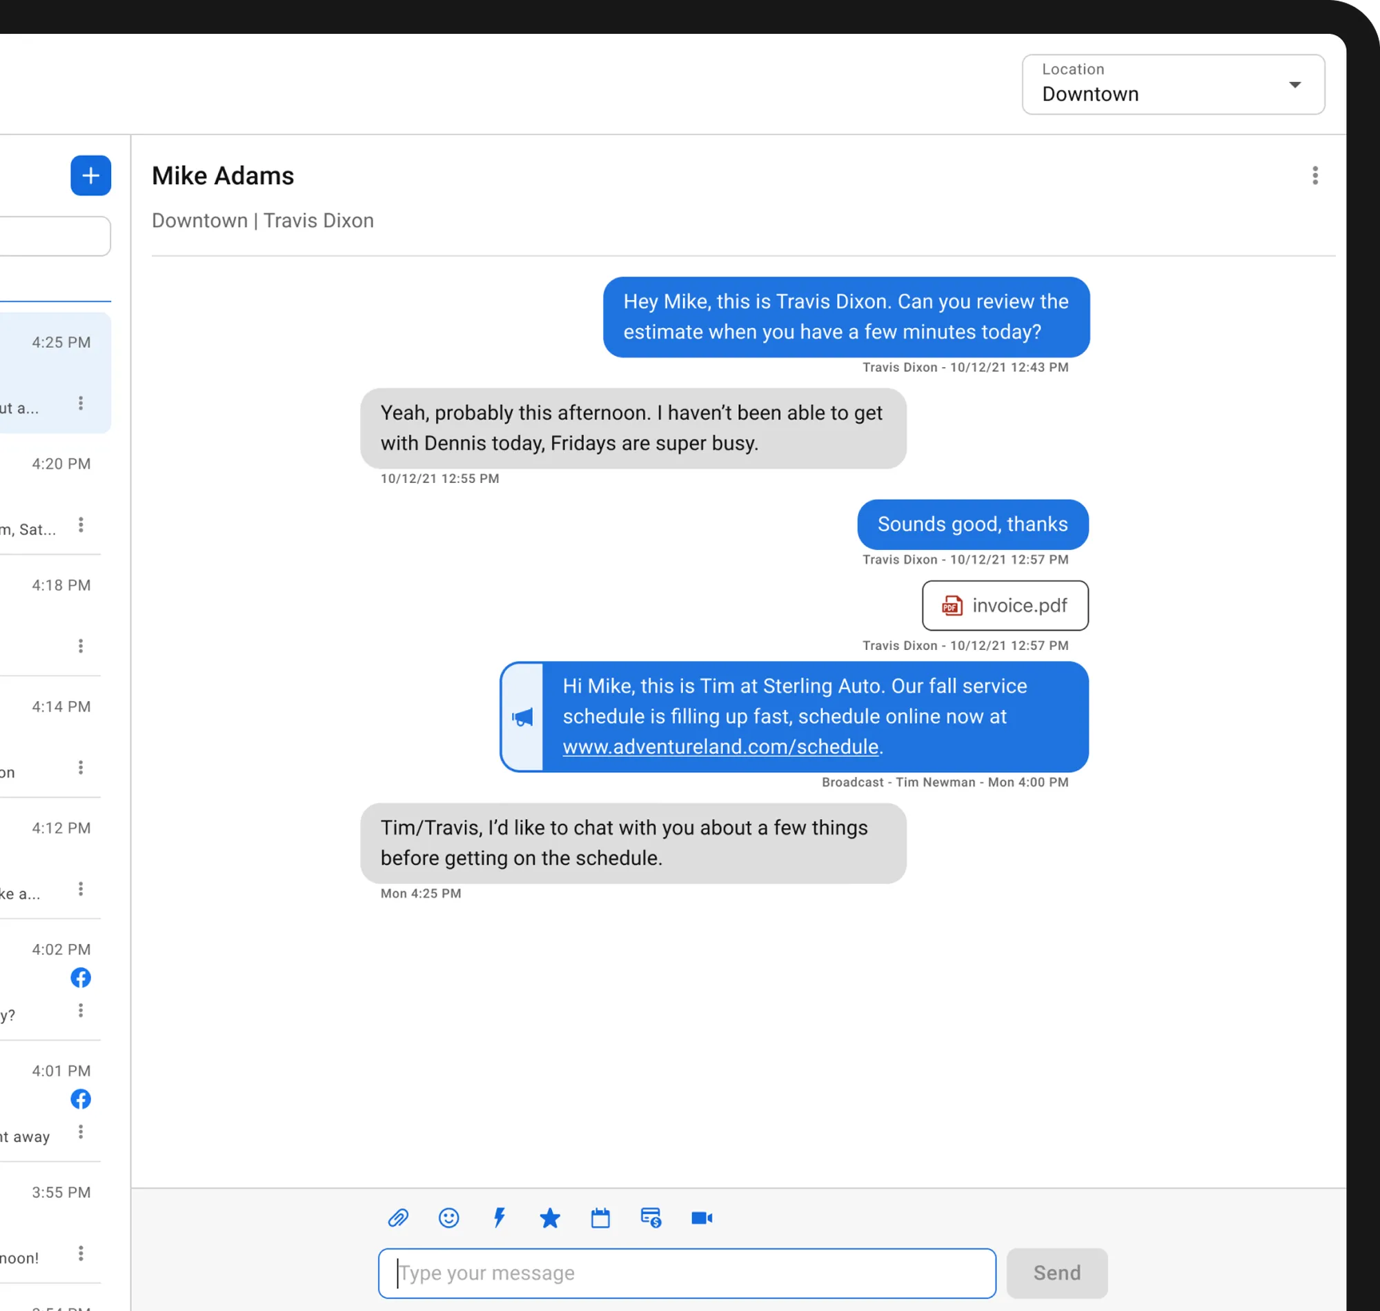Viewport: 1380px width, 1311px height.
Task: Attach a file with the paperclip icon
Action: coord(398,1219)
